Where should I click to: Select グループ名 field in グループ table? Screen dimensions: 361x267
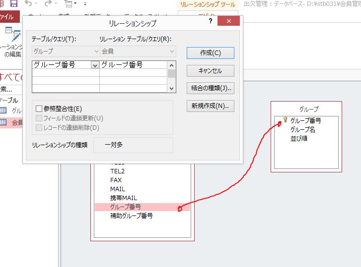pos(302,129)
